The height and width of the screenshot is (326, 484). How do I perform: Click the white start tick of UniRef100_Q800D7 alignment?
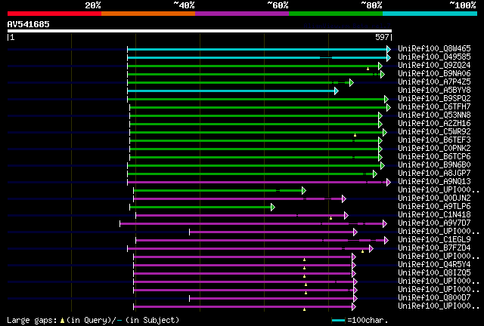coord(190,298)
